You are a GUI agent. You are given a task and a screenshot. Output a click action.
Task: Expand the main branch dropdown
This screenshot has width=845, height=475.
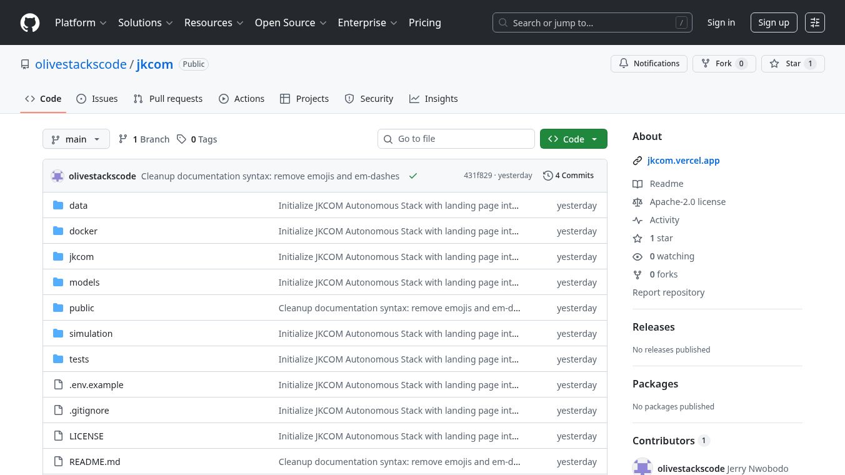click(x=76, y=139)
